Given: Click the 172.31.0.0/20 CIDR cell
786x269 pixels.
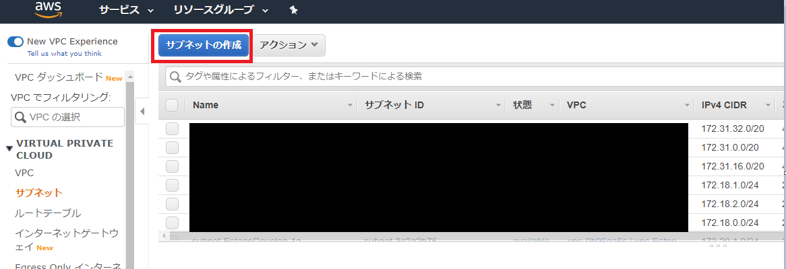Looking at the screenshot, I should [730, 147].
